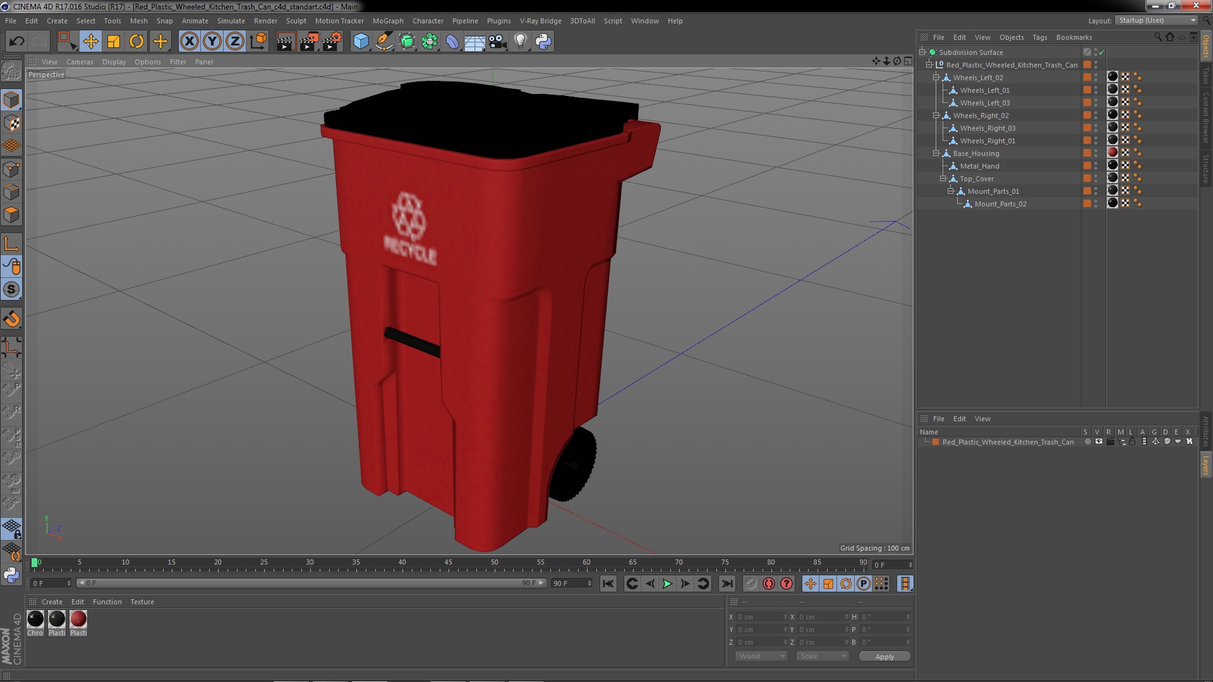Collapse the Wheels_Right_02 hierarchy

point(936,116)
